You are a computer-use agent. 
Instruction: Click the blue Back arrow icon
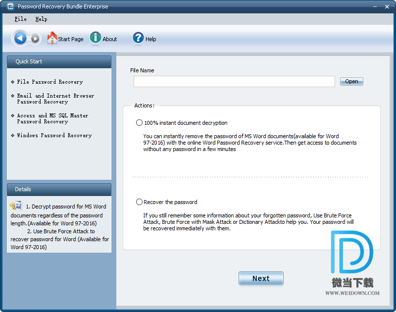point(20,39)
